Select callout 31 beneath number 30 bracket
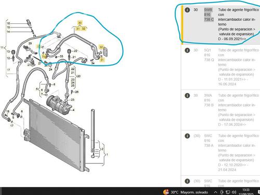This screenshot has width=260, height=195. 78,29
